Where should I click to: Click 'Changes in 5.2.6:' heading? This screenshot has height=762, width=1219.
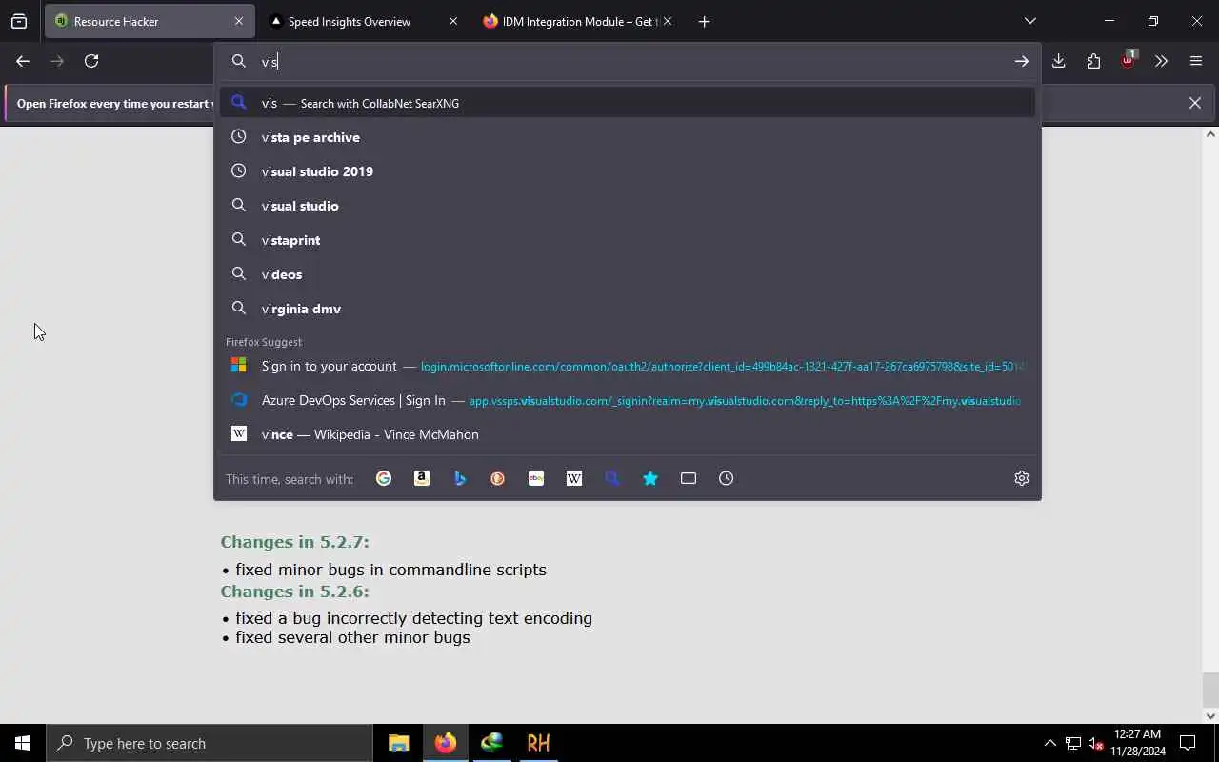point(294,592)
